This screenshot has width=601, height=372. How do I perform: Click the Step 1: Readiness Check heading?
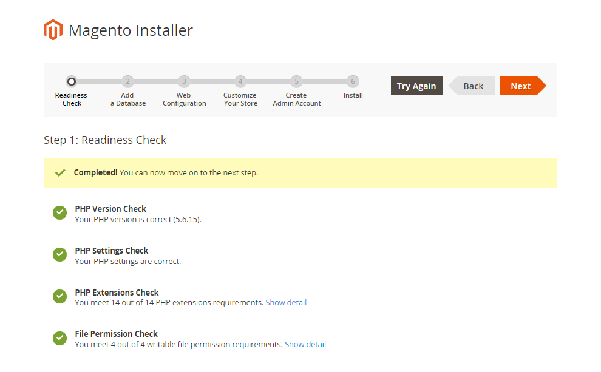(x=105, y=140)
